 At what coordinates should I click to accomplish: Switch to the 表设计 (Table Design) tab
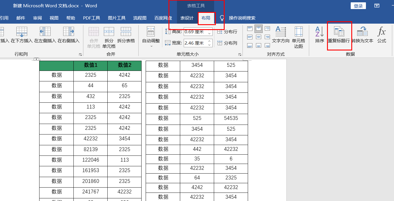pyautogui.click(x=187, y=18)
